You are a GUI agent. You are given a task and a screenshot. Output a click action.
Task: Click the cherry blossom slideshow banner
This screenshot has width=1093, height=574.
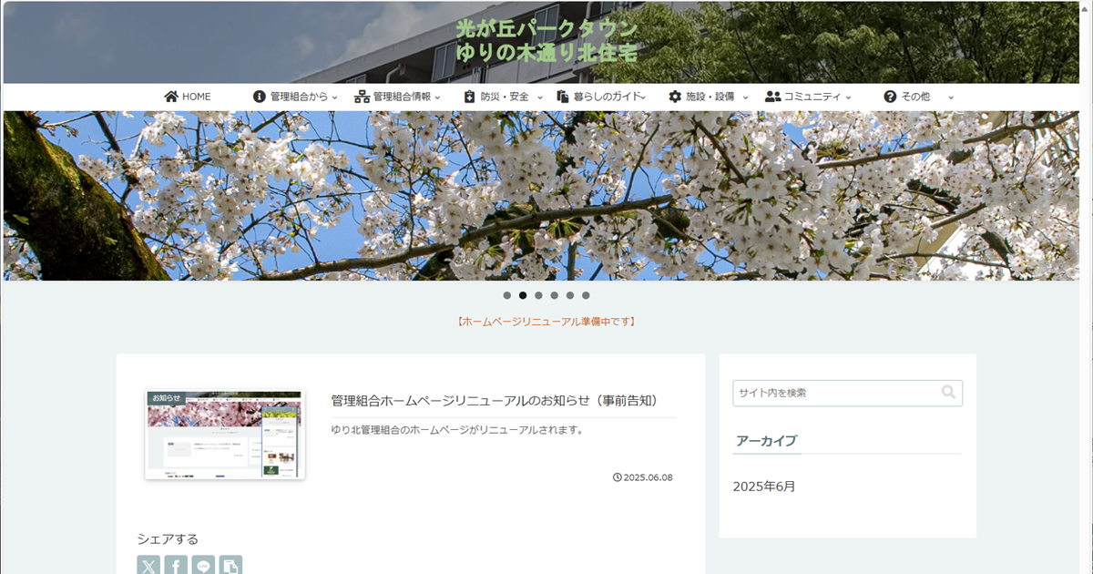pyautogui.click(x=546, y=196)
